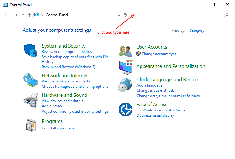This screenshot has height=159, width=235.
Task: Open Backup and Restore (Windows 7) link
Action: click(x=68, y=67)
